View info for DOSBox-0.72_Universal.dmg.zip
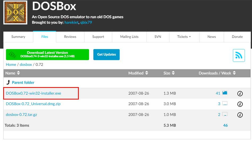 [x=240, y=104]
